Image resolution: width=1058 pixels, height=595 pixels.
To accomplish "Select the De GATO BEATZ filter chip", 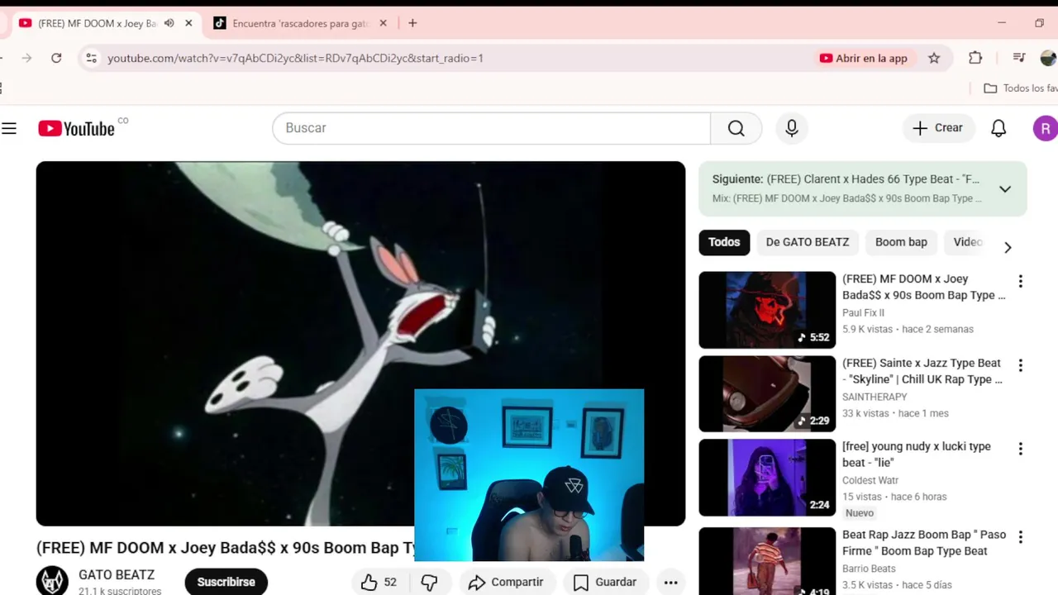I will point(808,242).
